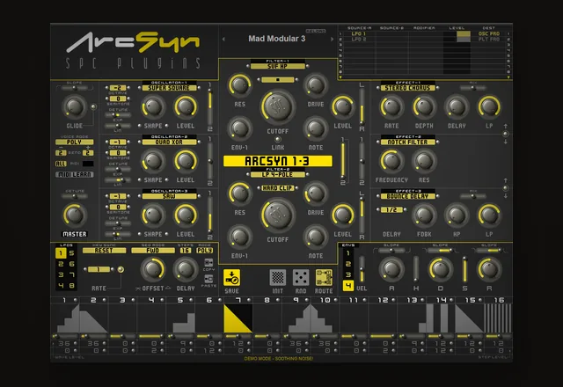The image size is (563, 387).
Task: Click the LFO Paste icon
Action: (208, 279)
